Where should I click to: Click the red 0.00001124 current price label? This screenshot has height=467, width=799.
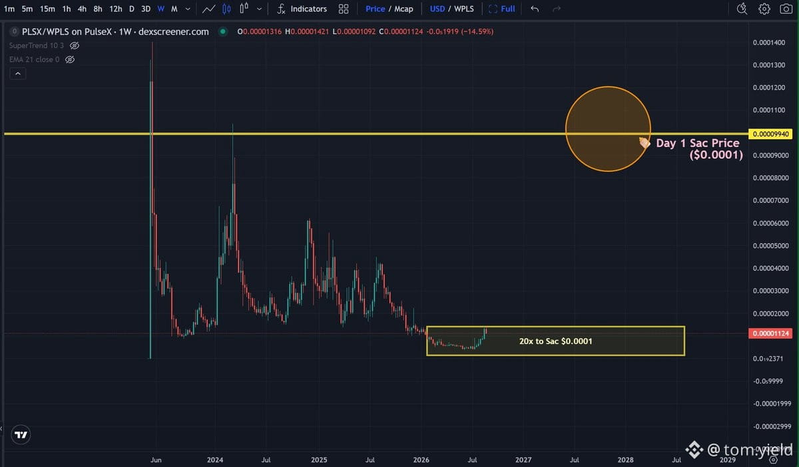770,333
